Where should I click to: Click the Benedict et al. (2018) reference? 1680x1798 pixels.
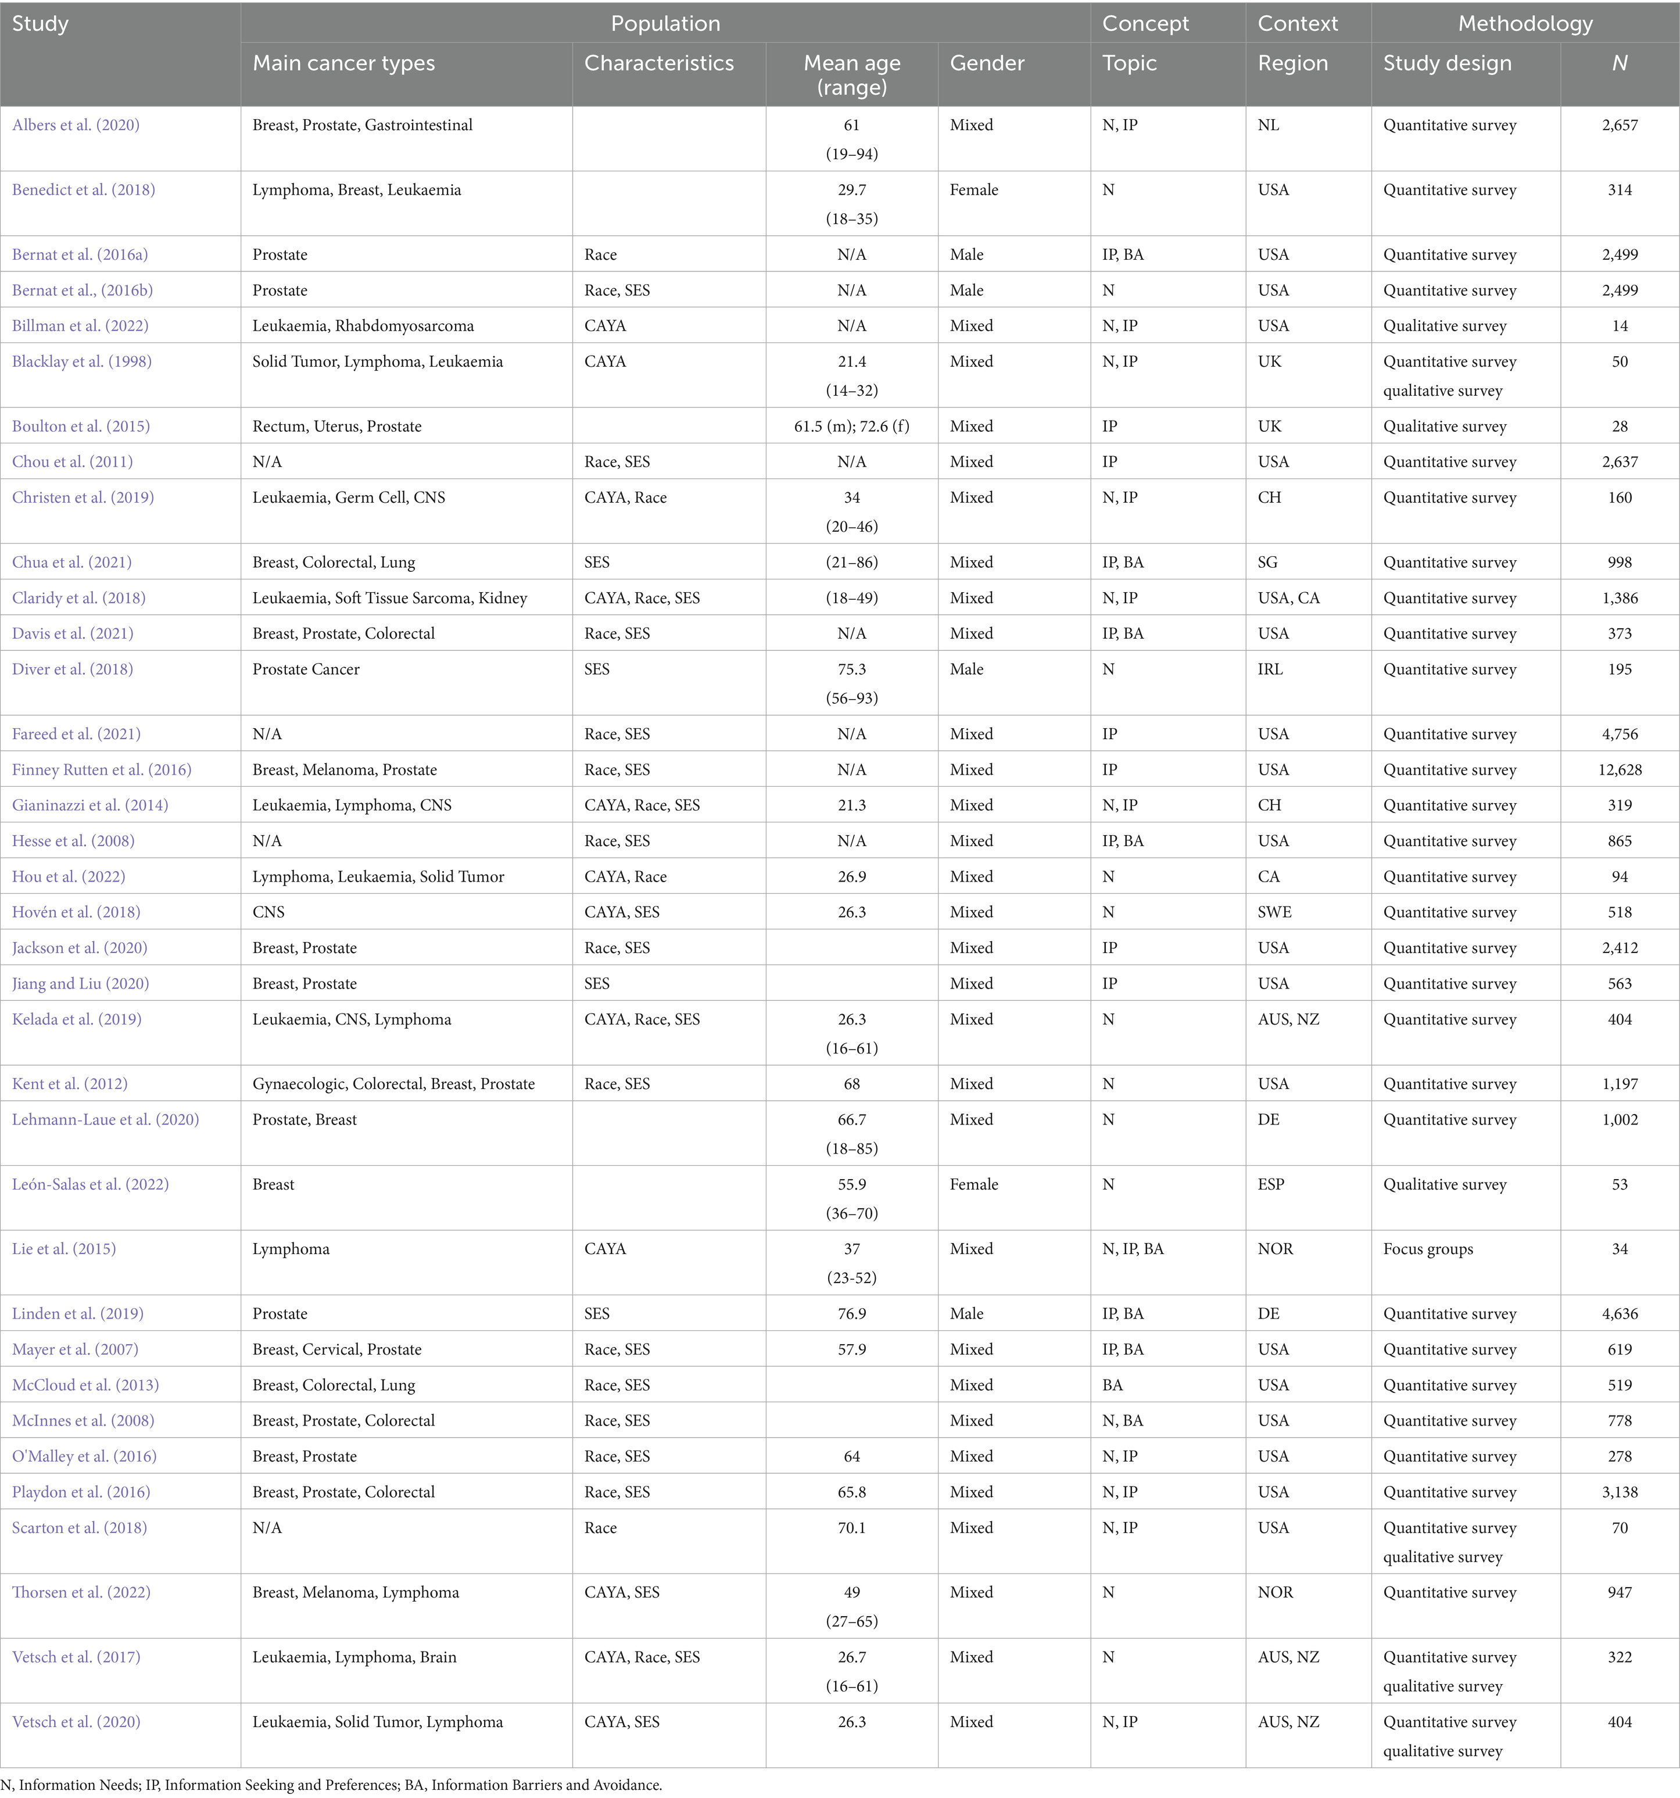83,190
